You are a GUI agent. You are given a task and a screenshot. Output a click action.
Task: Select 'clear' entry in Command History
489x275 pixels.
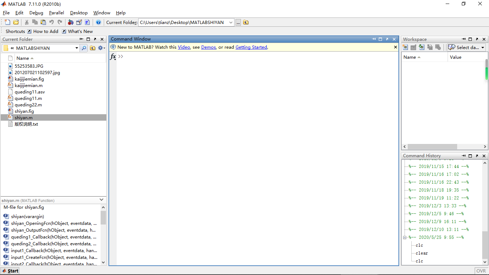422,253
